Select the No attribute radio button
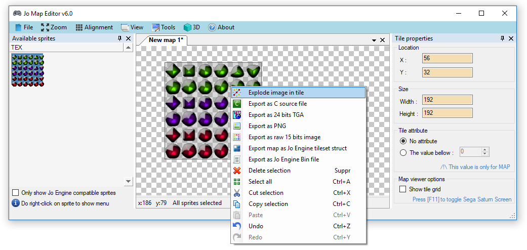 (403, 141)
